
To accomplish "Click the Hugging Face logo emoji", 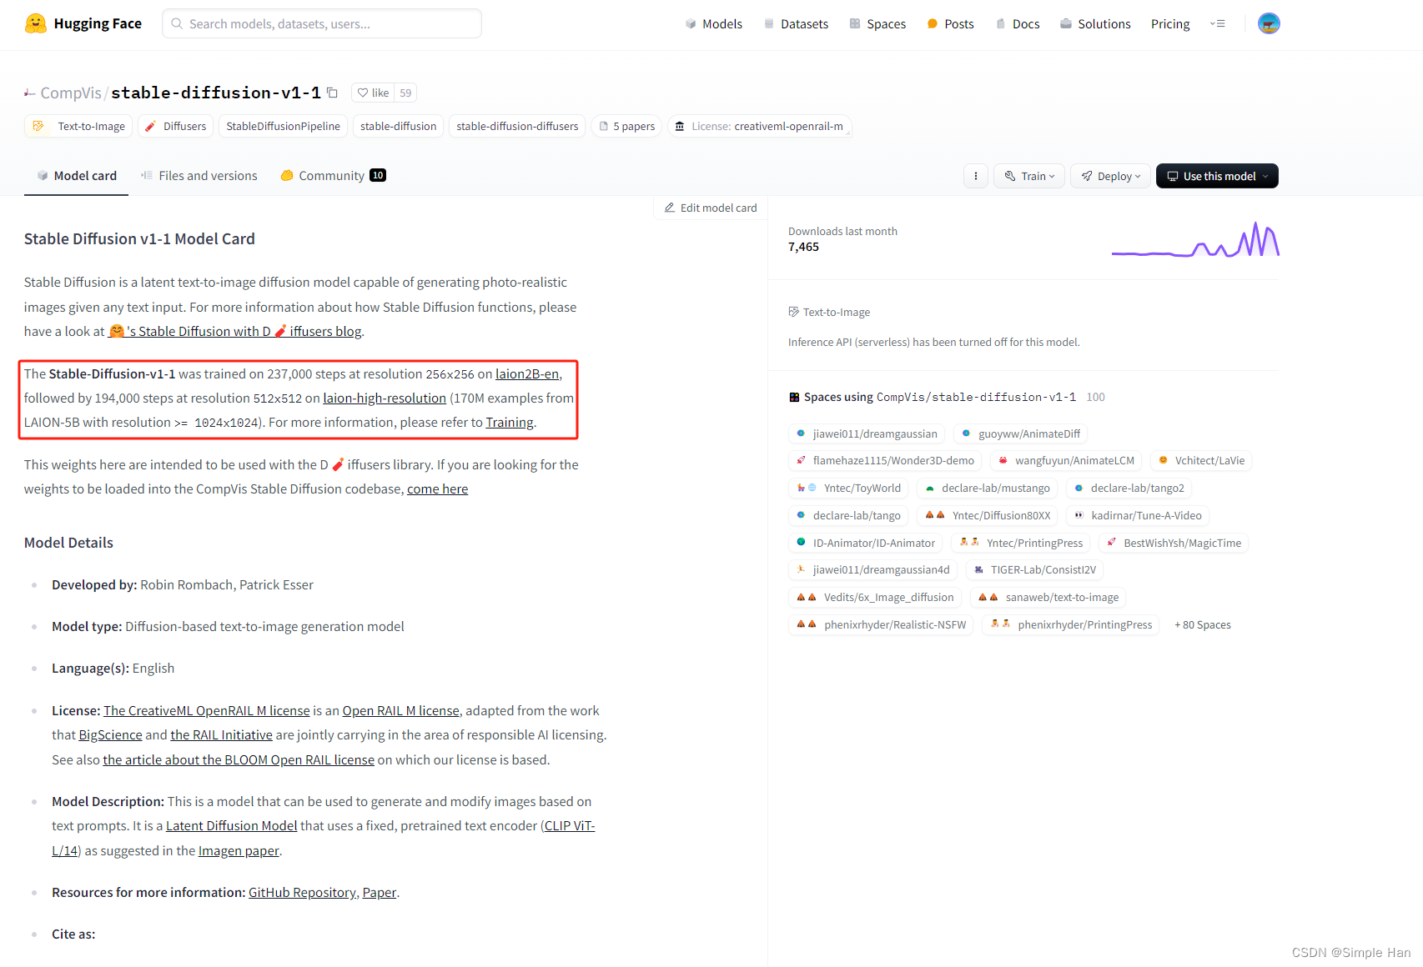I will point(36,23).
